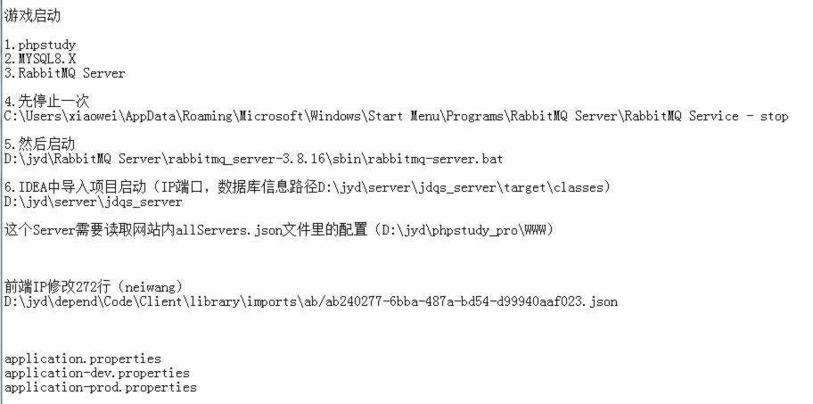Click the 5.然后启动 line
Viewport: 813px width, 404px height.
(x=39, y=144)
